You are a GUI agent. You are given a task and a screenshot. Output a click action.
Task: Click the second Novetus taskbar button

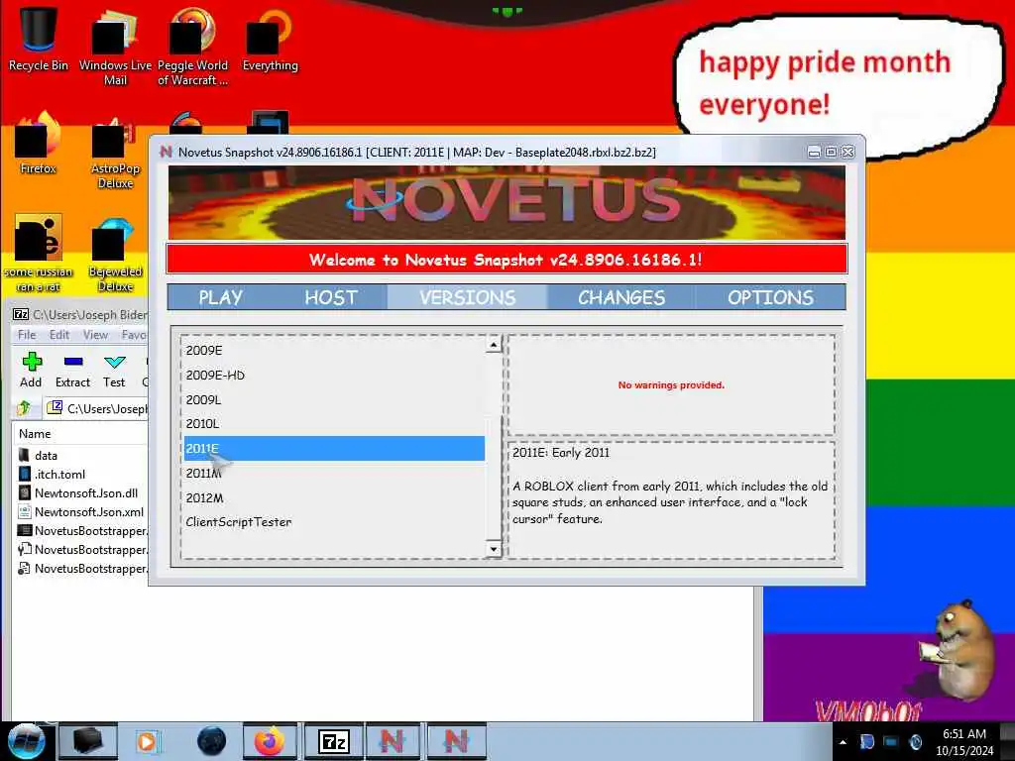pyautogui.click(x=456, y=741)
